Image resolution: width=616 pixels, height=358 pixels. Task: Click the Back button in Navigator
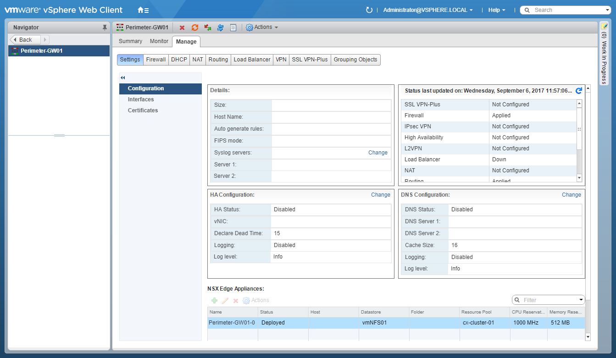(25, 40)
